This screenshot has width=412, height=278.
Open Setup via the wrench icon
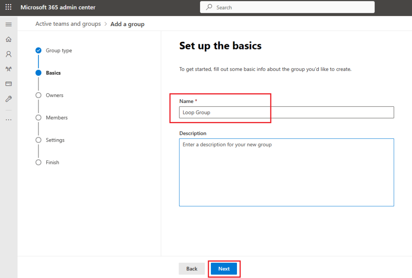pyautogui.click(x=8, y=99)
